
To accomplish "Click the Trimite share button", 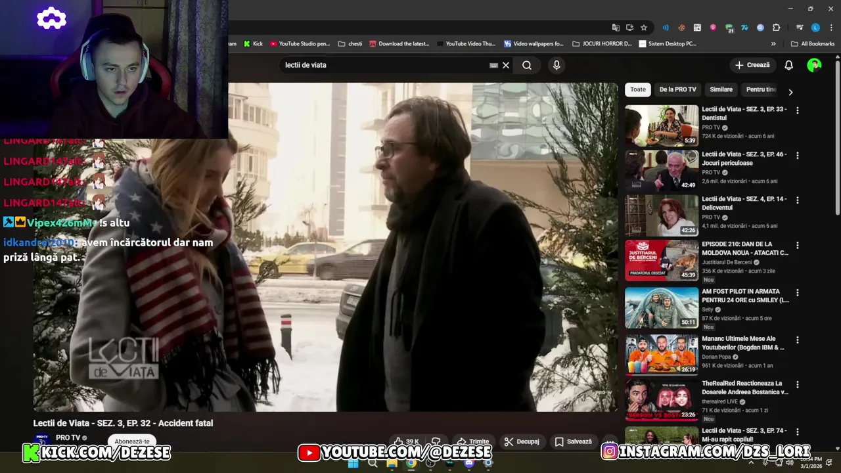I will 473,441.
